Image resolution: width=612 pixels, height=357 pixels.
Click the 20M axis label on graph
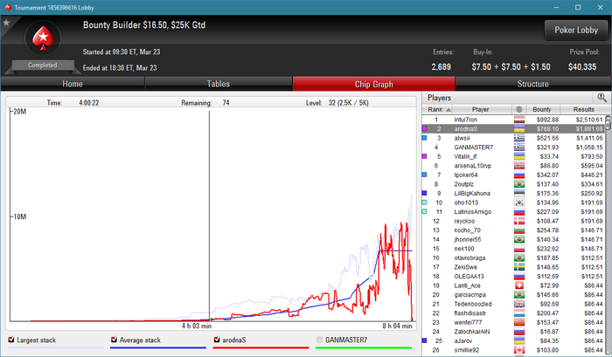[20, 112]
